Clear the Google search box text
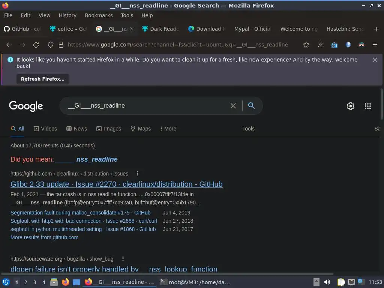Screen dimensions: 384x288 (x=233, y=106)
